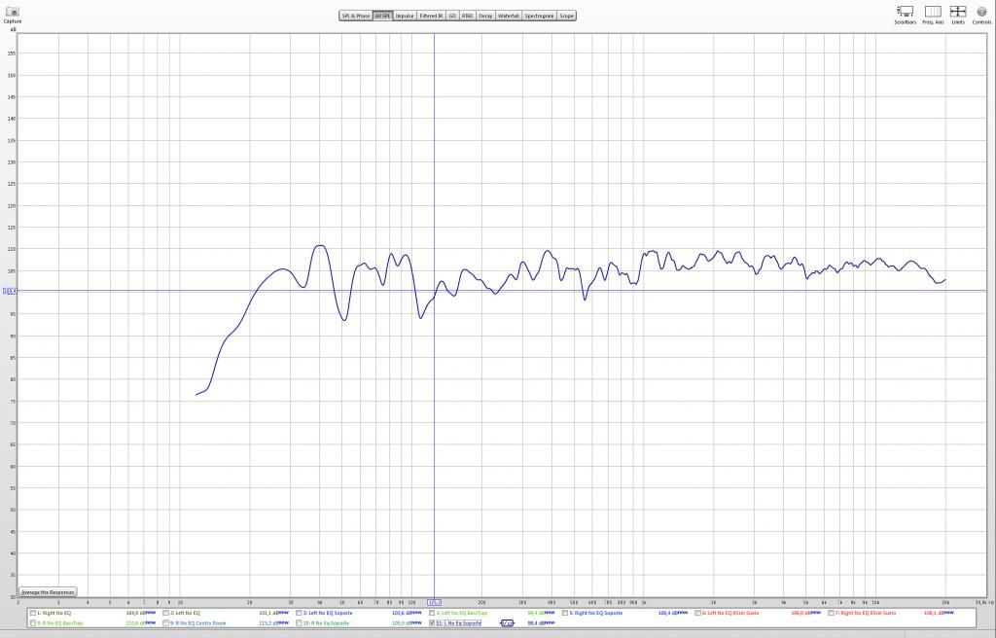Tick the 8: R No EQ BassTrap checkbox

pyautogui.click(x=33, y=623)
